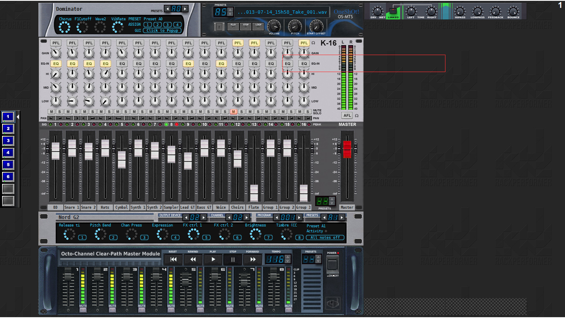565x318 pixels.
Task: Click next arrow for Nord G2 Program
Action: [x=299, y=217]
